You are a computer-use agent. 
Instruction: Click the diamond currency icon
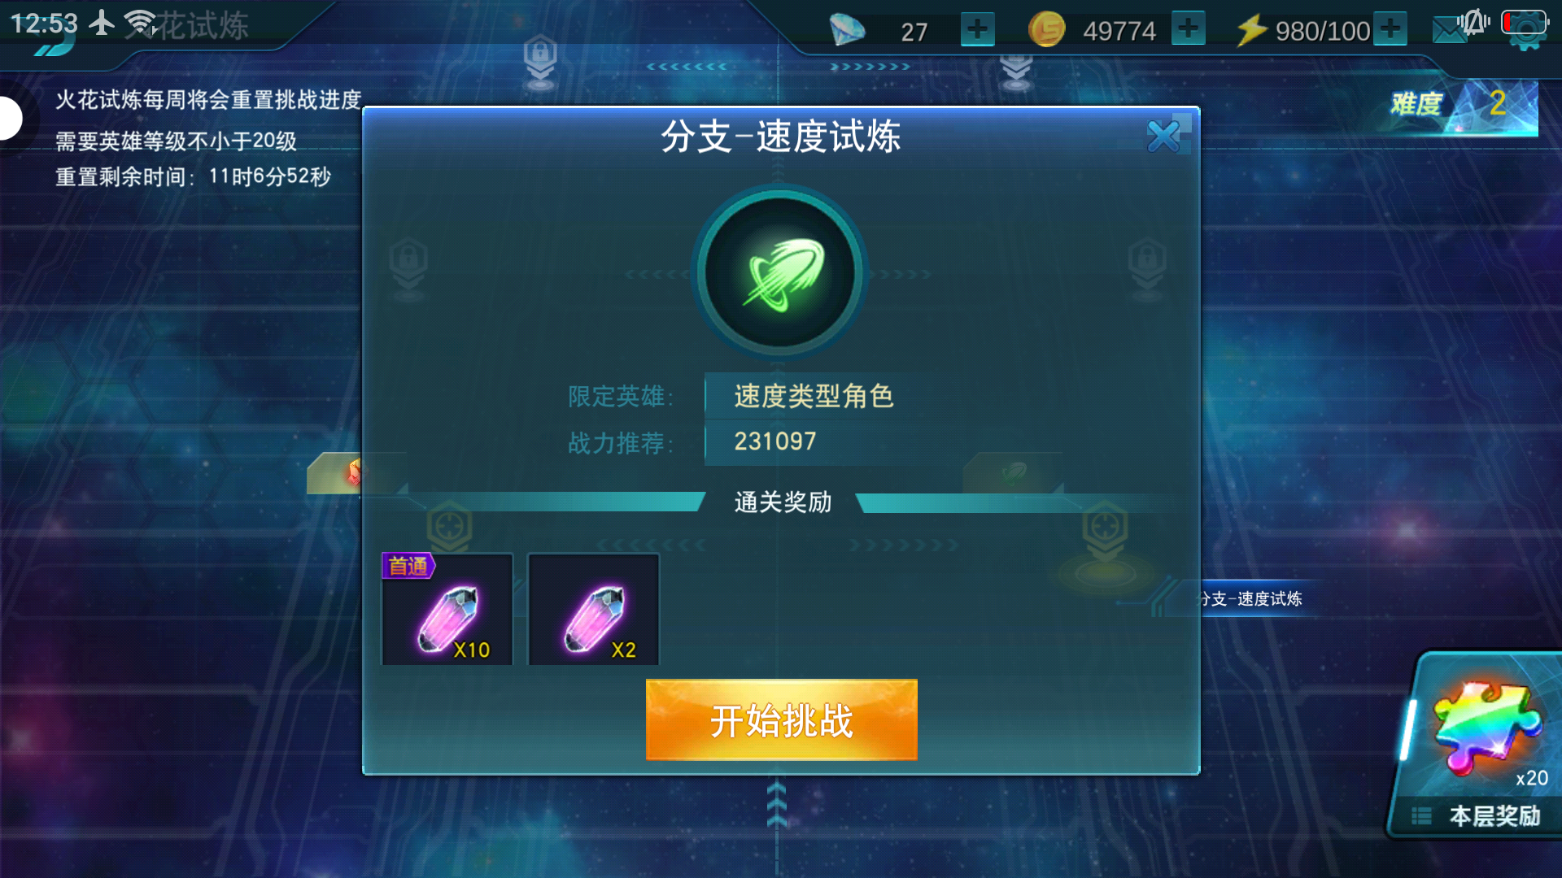(x=847, y=30)
